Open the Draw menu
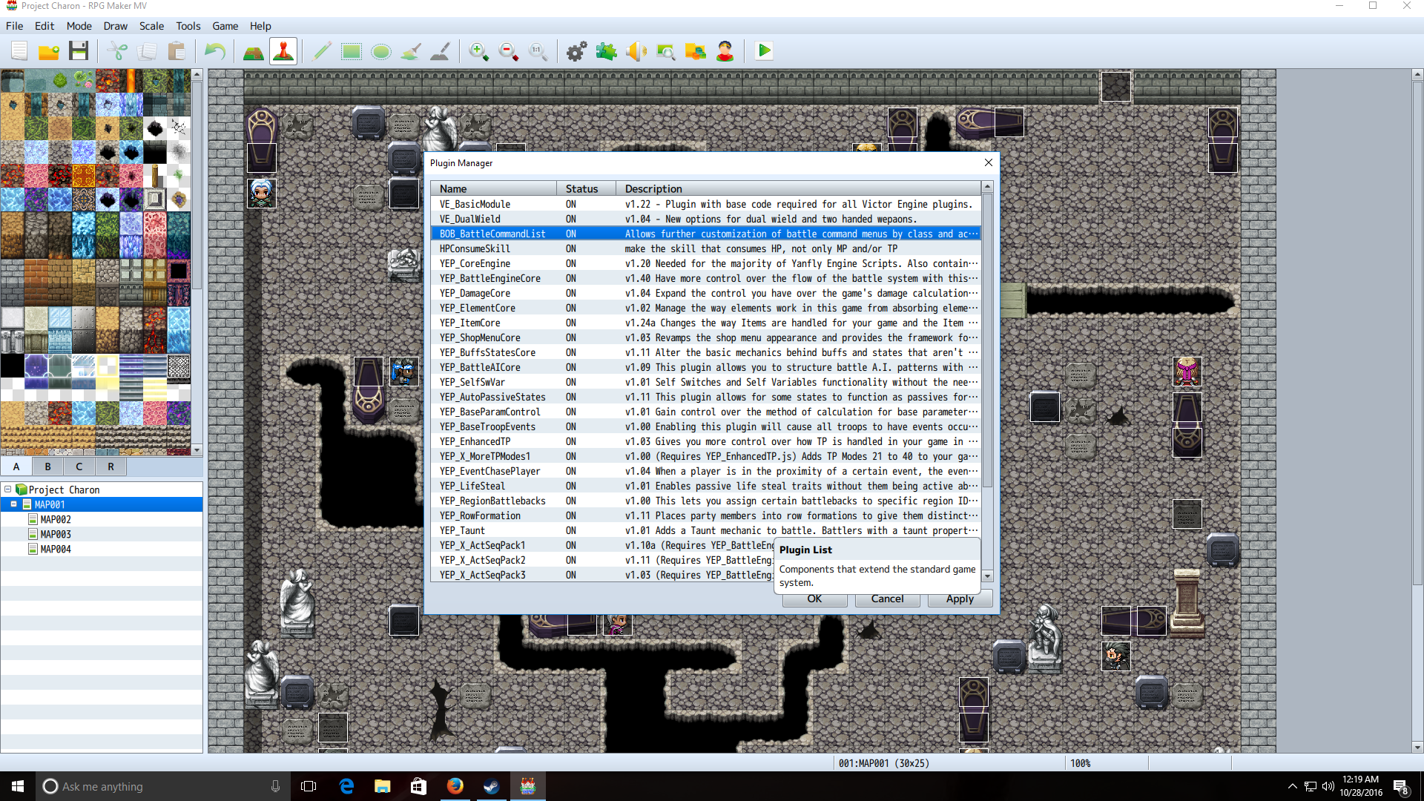The image size is (1424, 801). (x=116, y=26)
